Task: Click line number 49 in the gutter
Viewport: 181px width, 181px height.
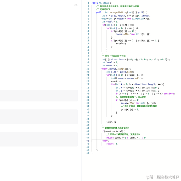Action: (88, 153)
